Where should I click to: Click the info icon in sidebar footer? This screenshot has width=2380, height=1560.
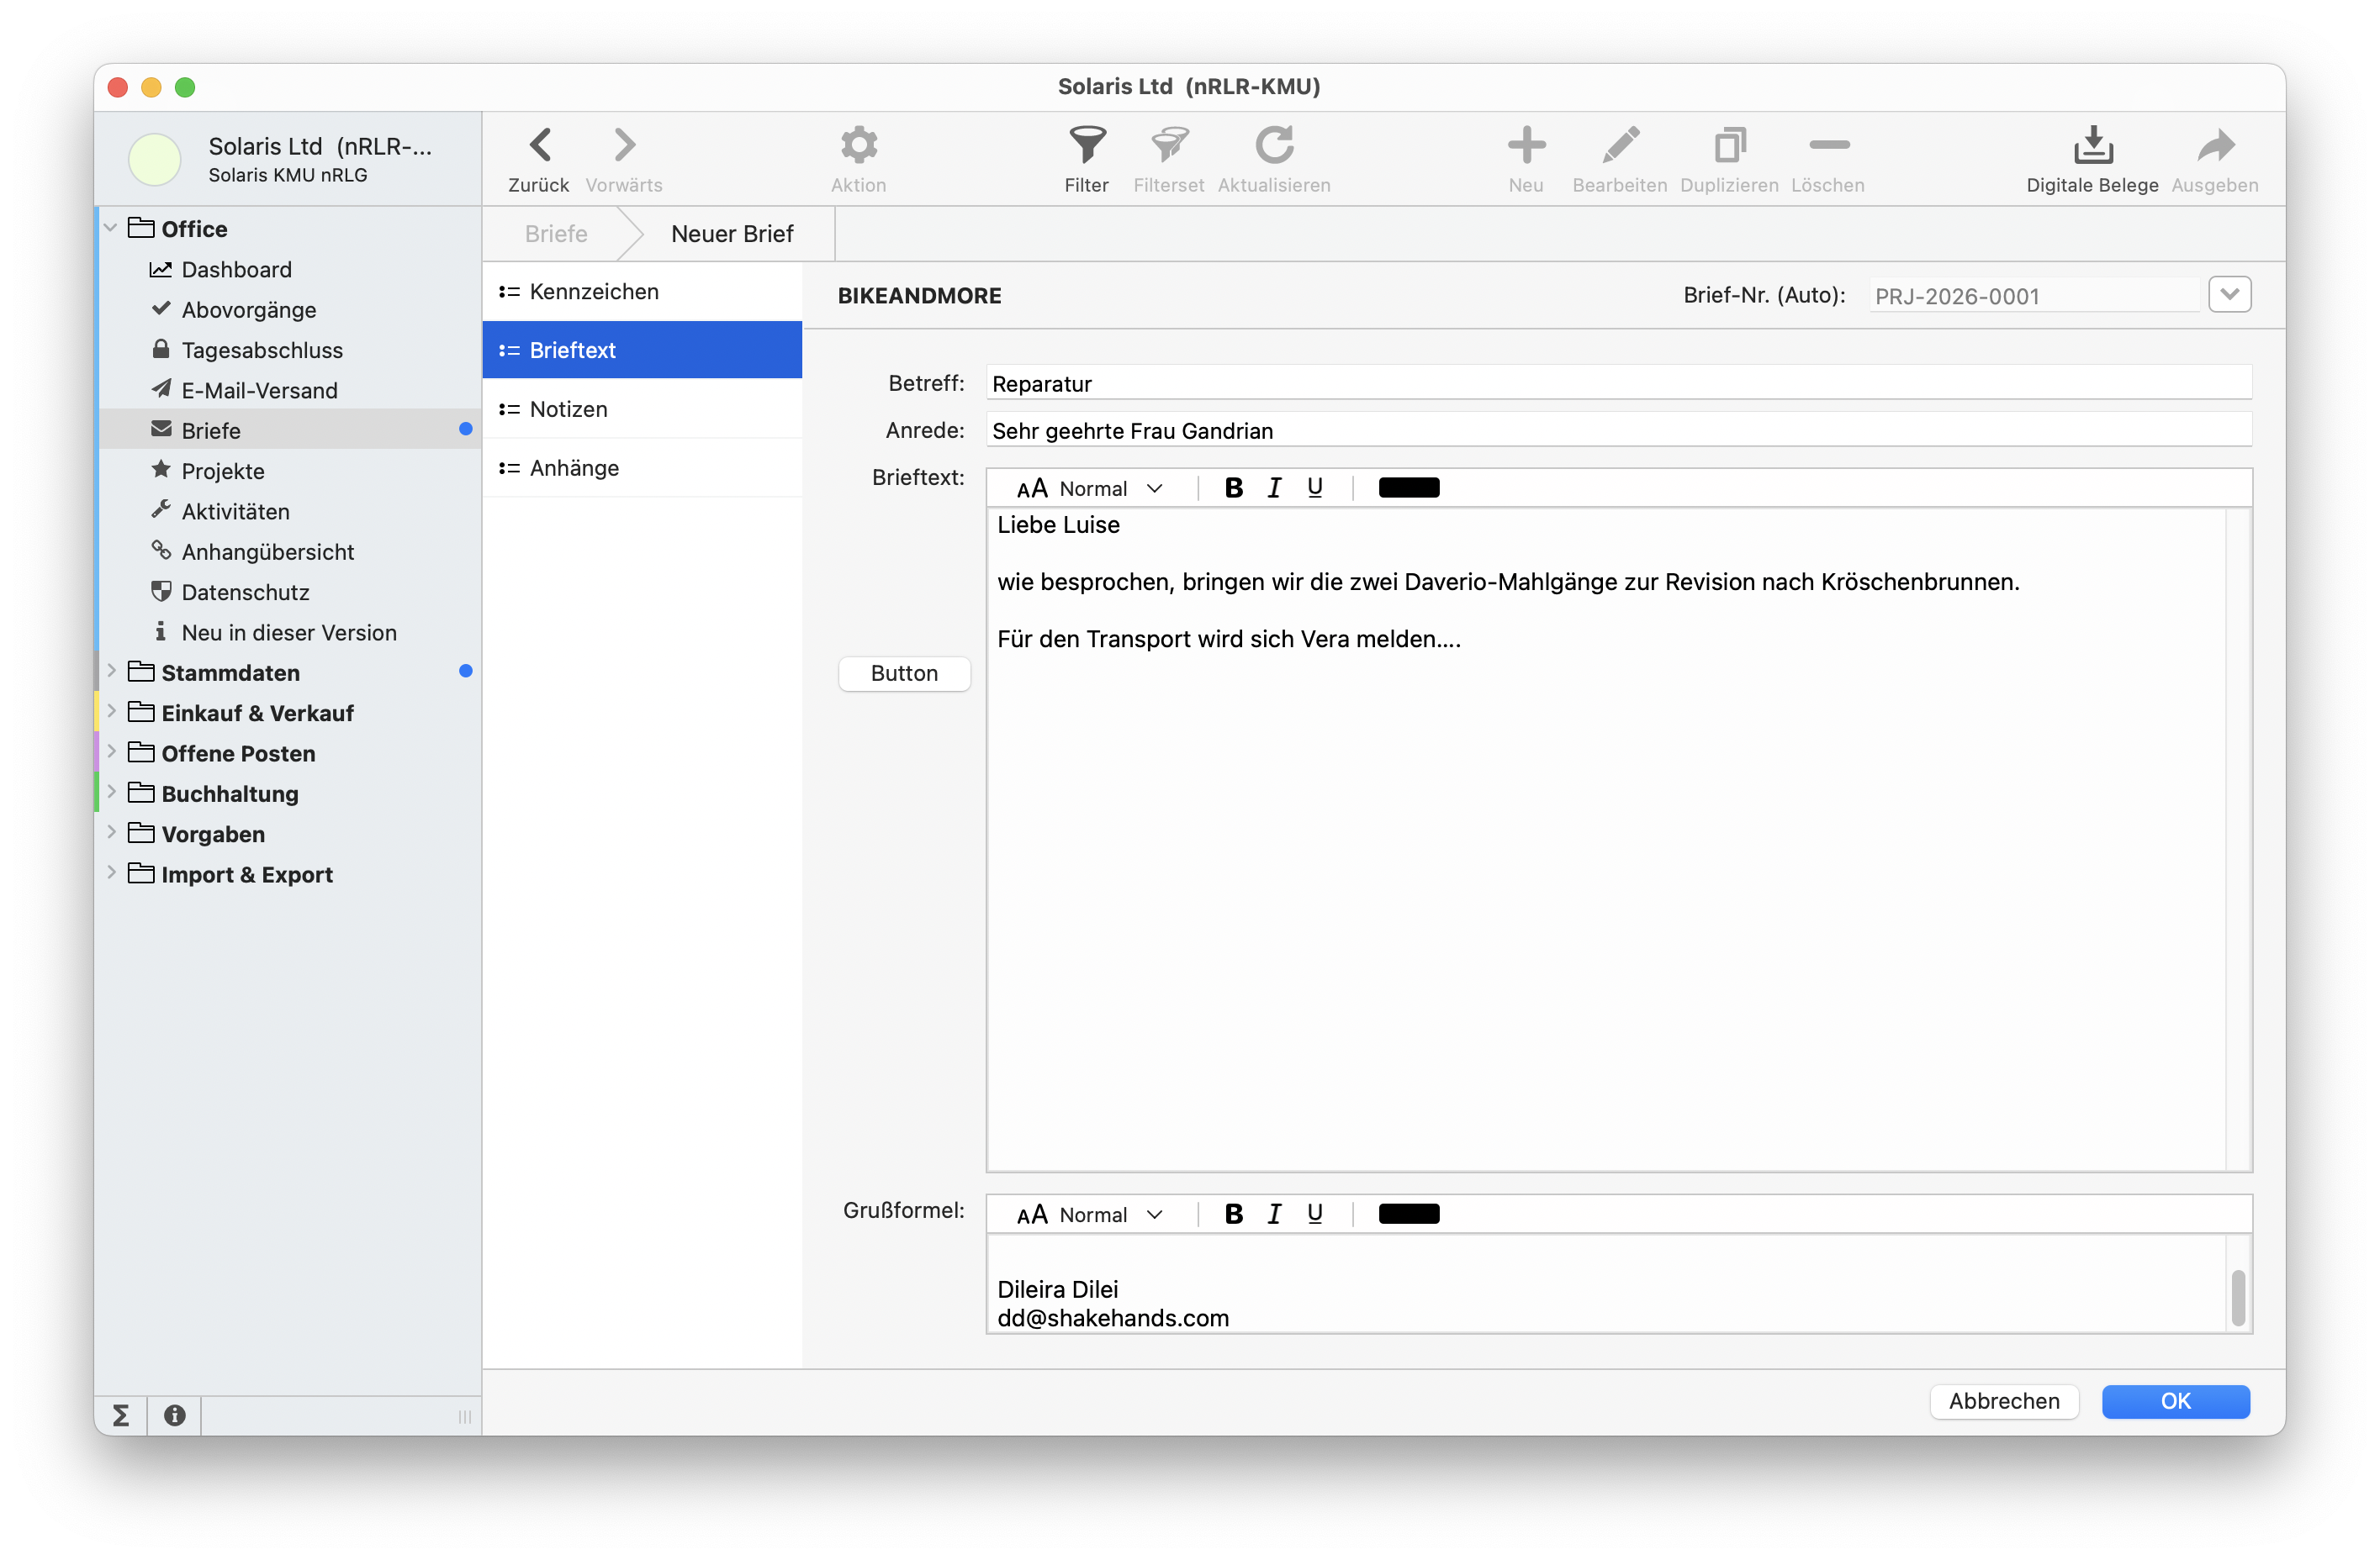pos(175,1415)
